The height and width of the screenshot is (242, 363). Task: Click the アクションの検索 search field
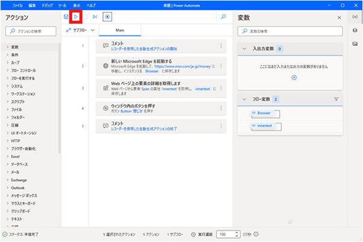pyautogui.click(x=31, y=31)
